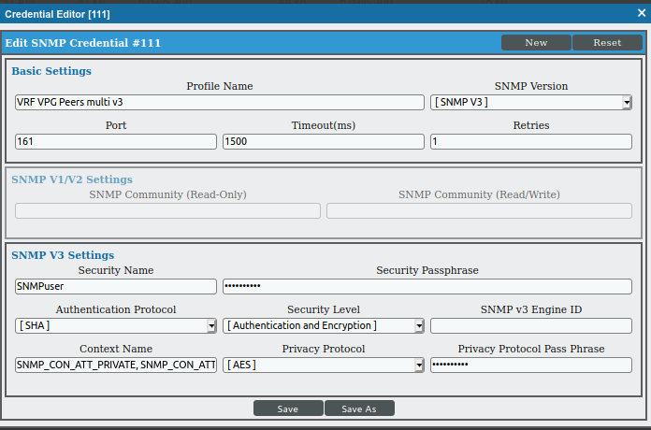Click the New button

pos(536,43)
